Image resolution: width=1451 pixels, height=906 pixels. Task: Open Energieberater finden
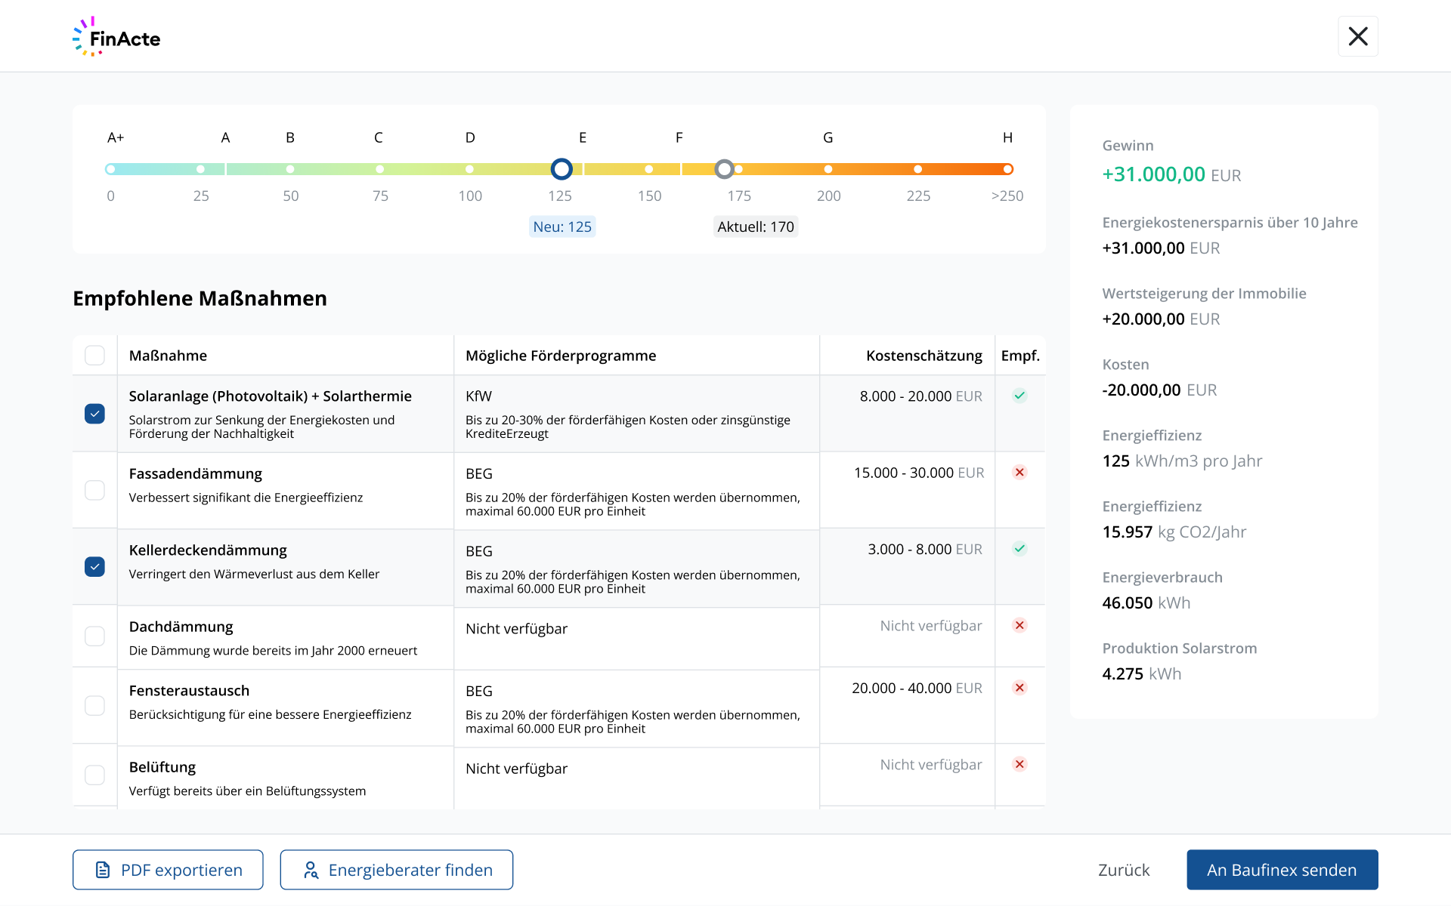(397, 870)
